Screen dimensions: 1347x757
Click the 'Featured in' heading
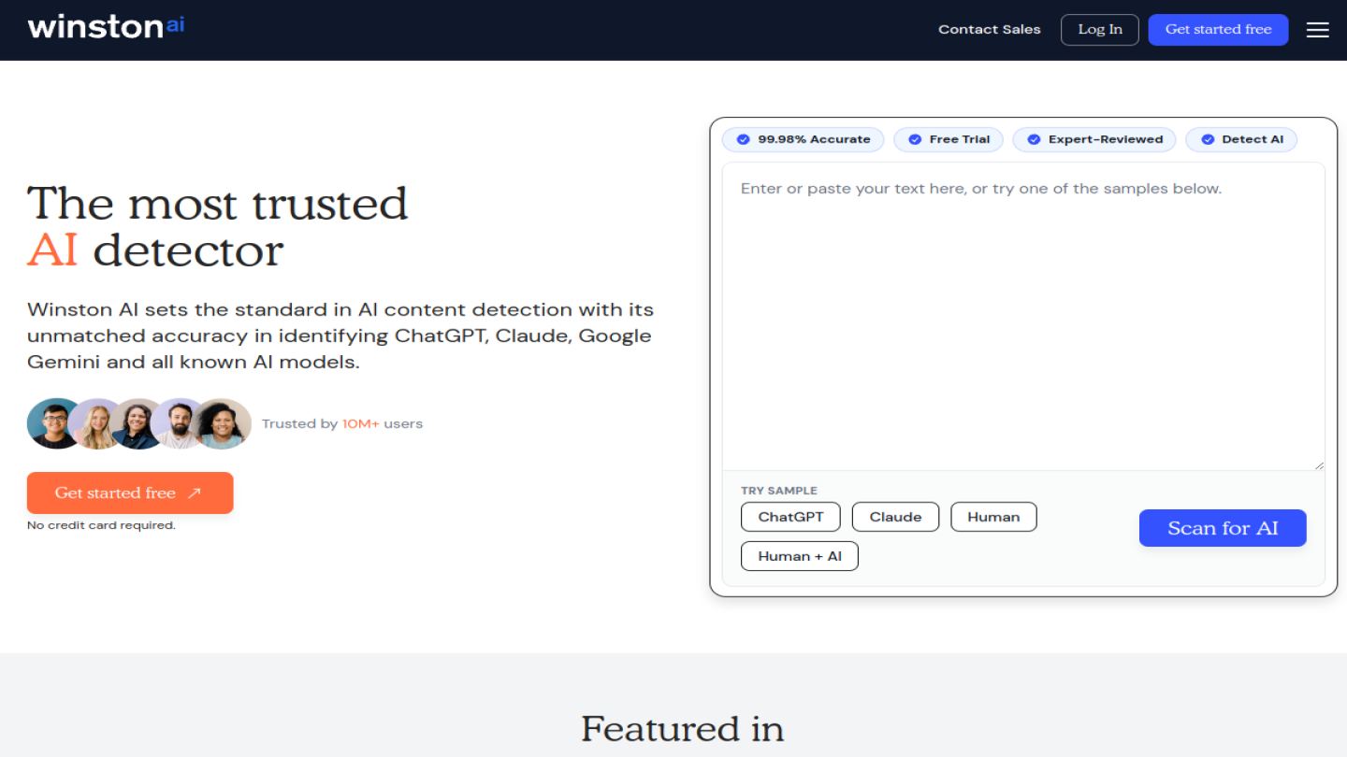682,729
